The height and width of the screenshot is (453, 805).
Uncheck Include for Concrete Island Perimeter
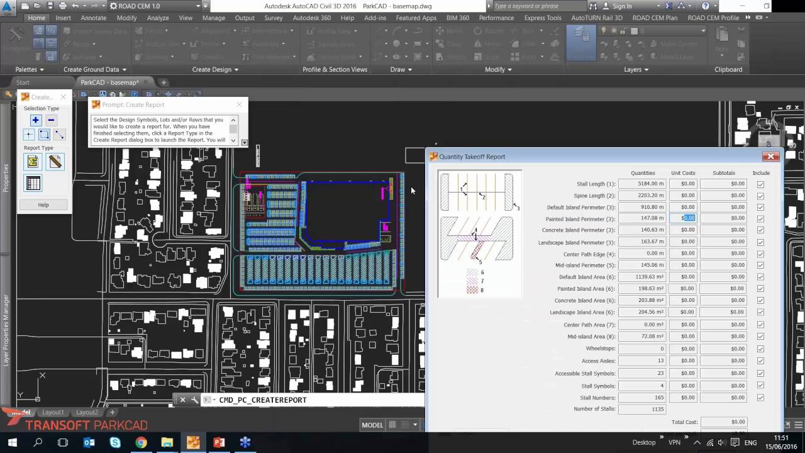pyautogui.click(x=760, y=230)
